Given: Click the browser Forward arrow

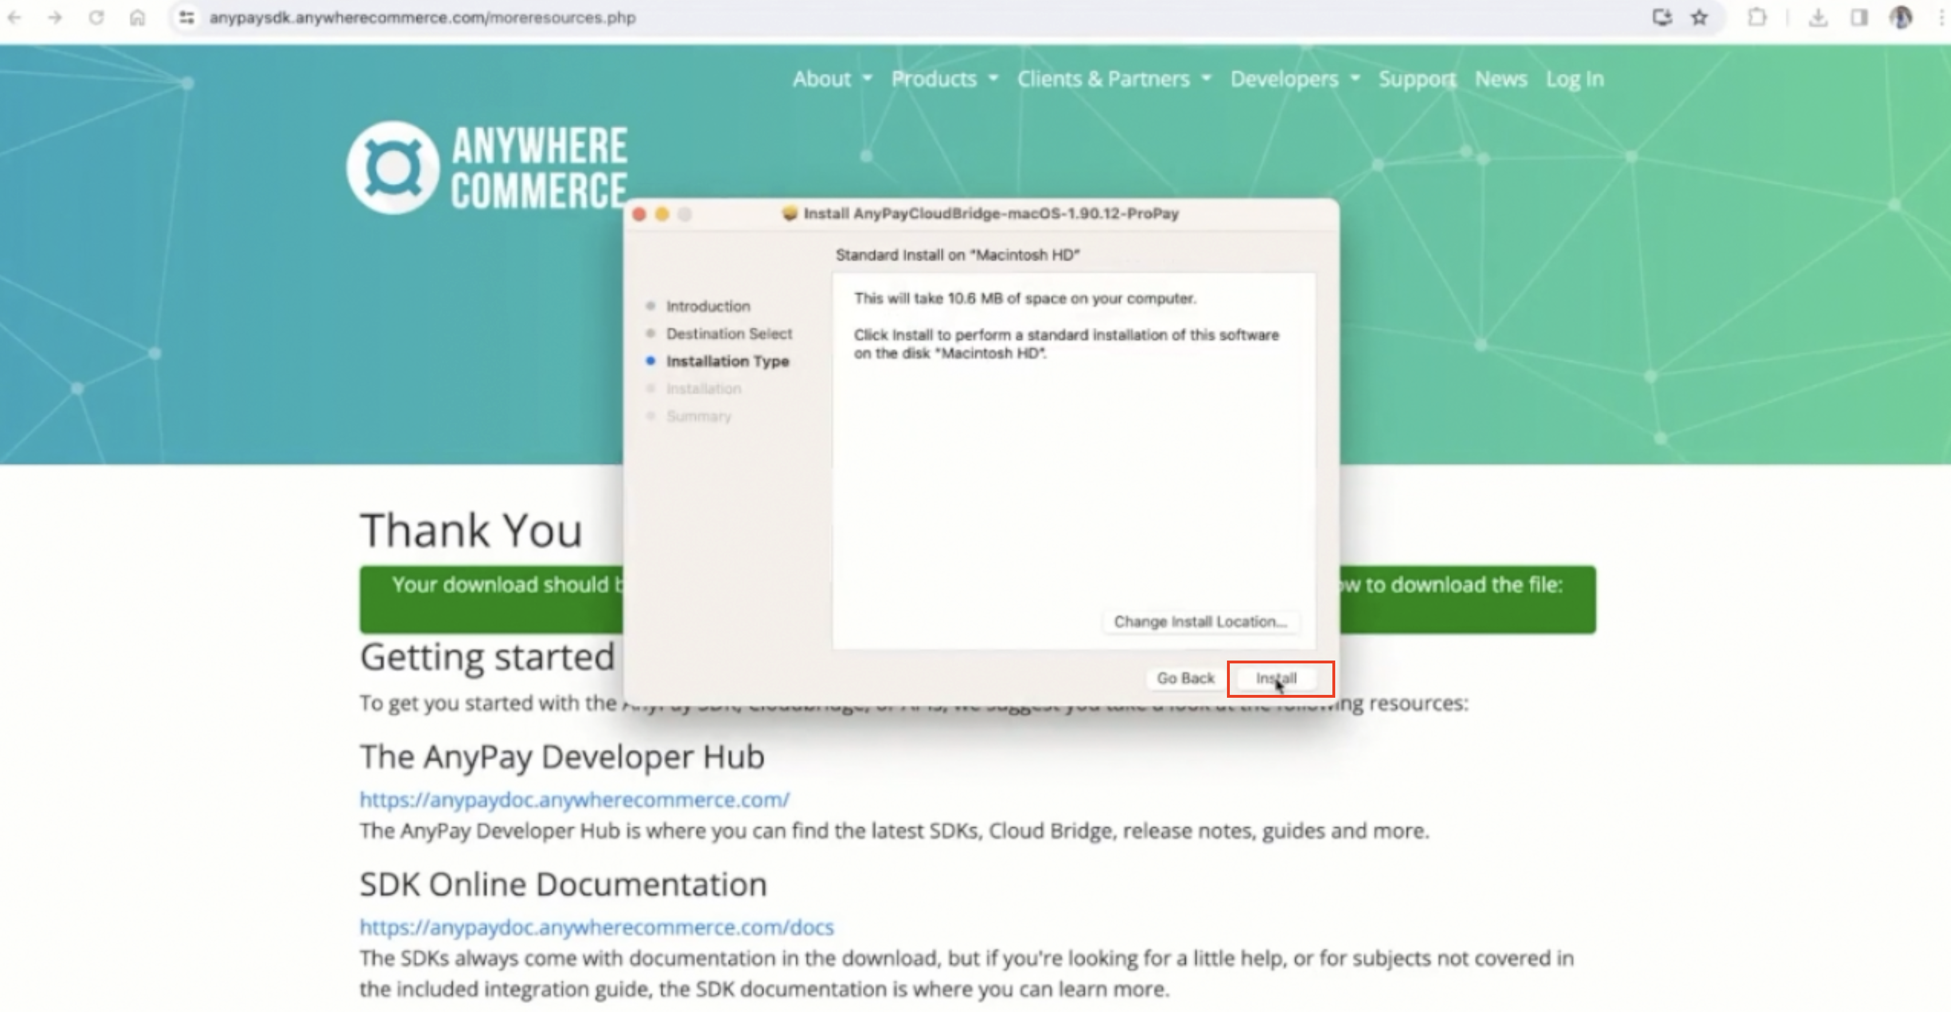Looking at the screenshot, I should [56, 17].
